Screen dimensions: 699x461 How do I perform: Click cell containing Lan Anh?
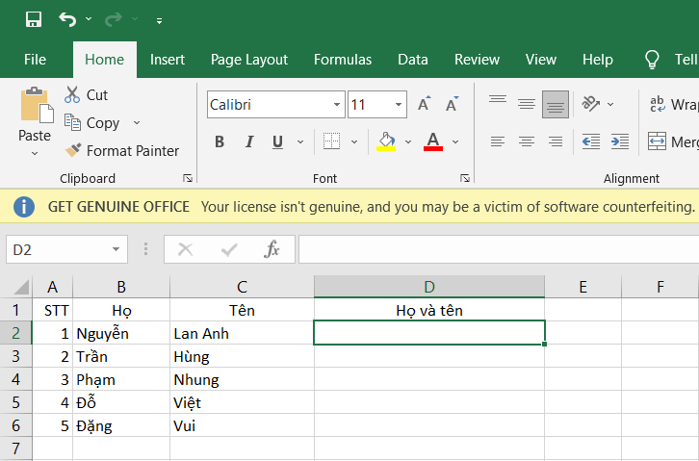242,333
